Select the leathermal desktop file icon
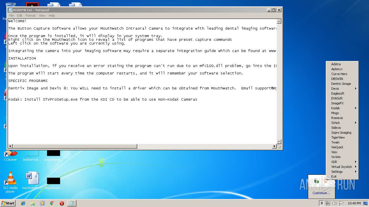369x207 pixels. point(32,156)
